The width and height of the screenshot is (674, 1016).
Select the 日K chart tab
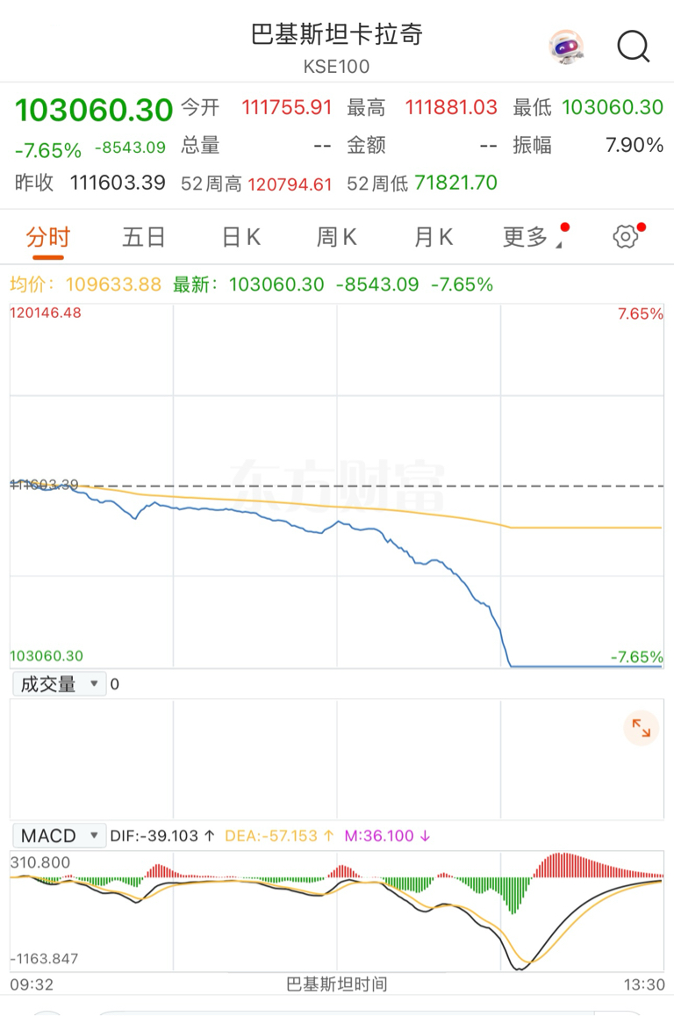coord(240,237)
